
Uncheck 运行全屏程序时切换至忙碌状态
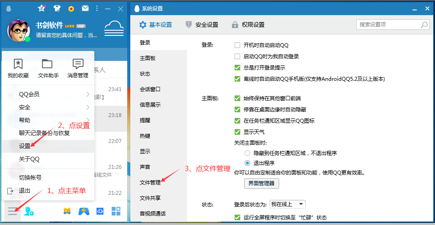(x=237, y=218)
